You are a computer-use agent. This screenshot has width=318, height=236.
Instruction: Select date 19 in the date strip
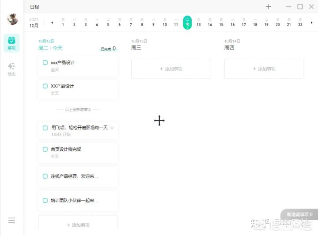266,23
